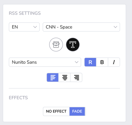Image resolution: width=132 pixels, height=125 pixels.
Task: Select the text style T icon
Action: click(73, 45)
